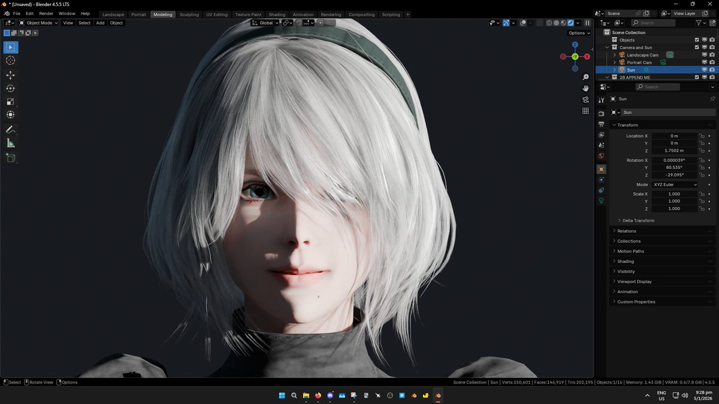This screenshot has height=404, width=719.
Task: Select the Annotate tool
Action: (x=10, y=130)
